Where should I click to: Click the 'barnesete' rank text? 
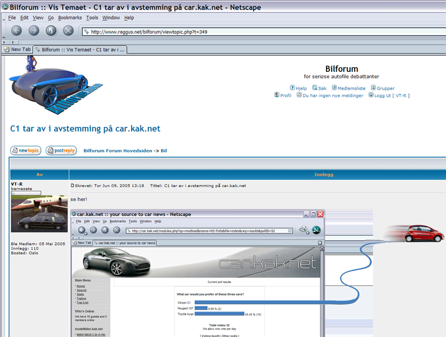22,189
